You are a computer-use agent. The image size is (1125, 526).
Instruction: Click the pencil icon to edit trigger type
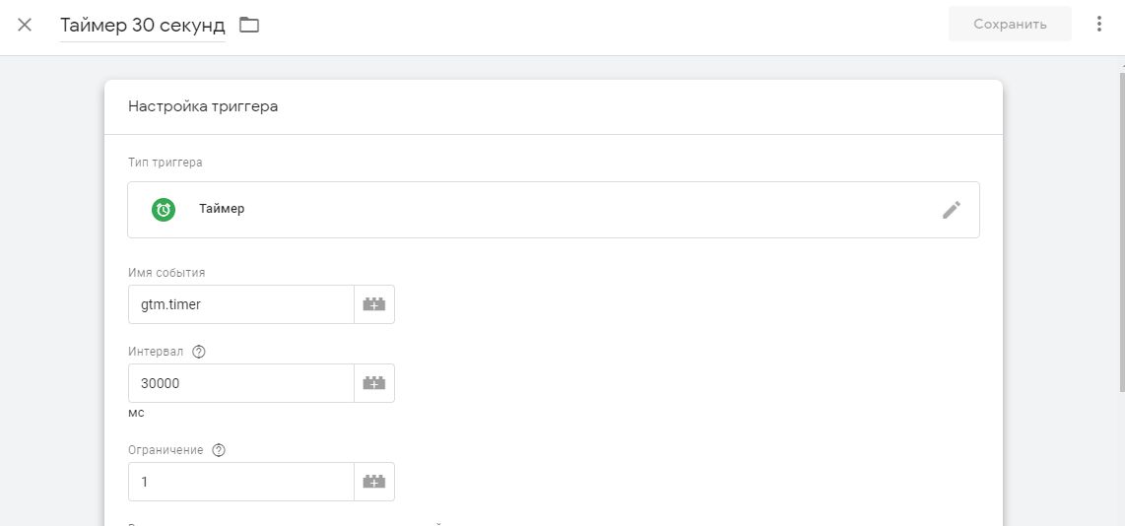pyautogui.click(x=951, y=209)
